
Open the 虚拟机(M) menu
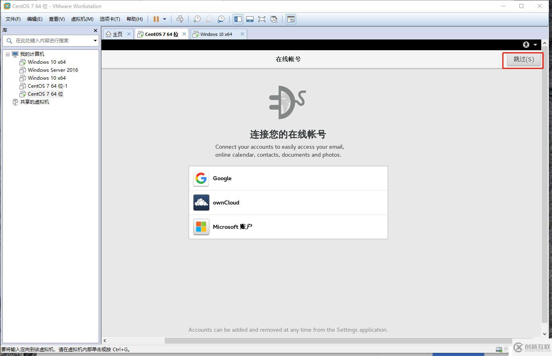coord(82,19)
